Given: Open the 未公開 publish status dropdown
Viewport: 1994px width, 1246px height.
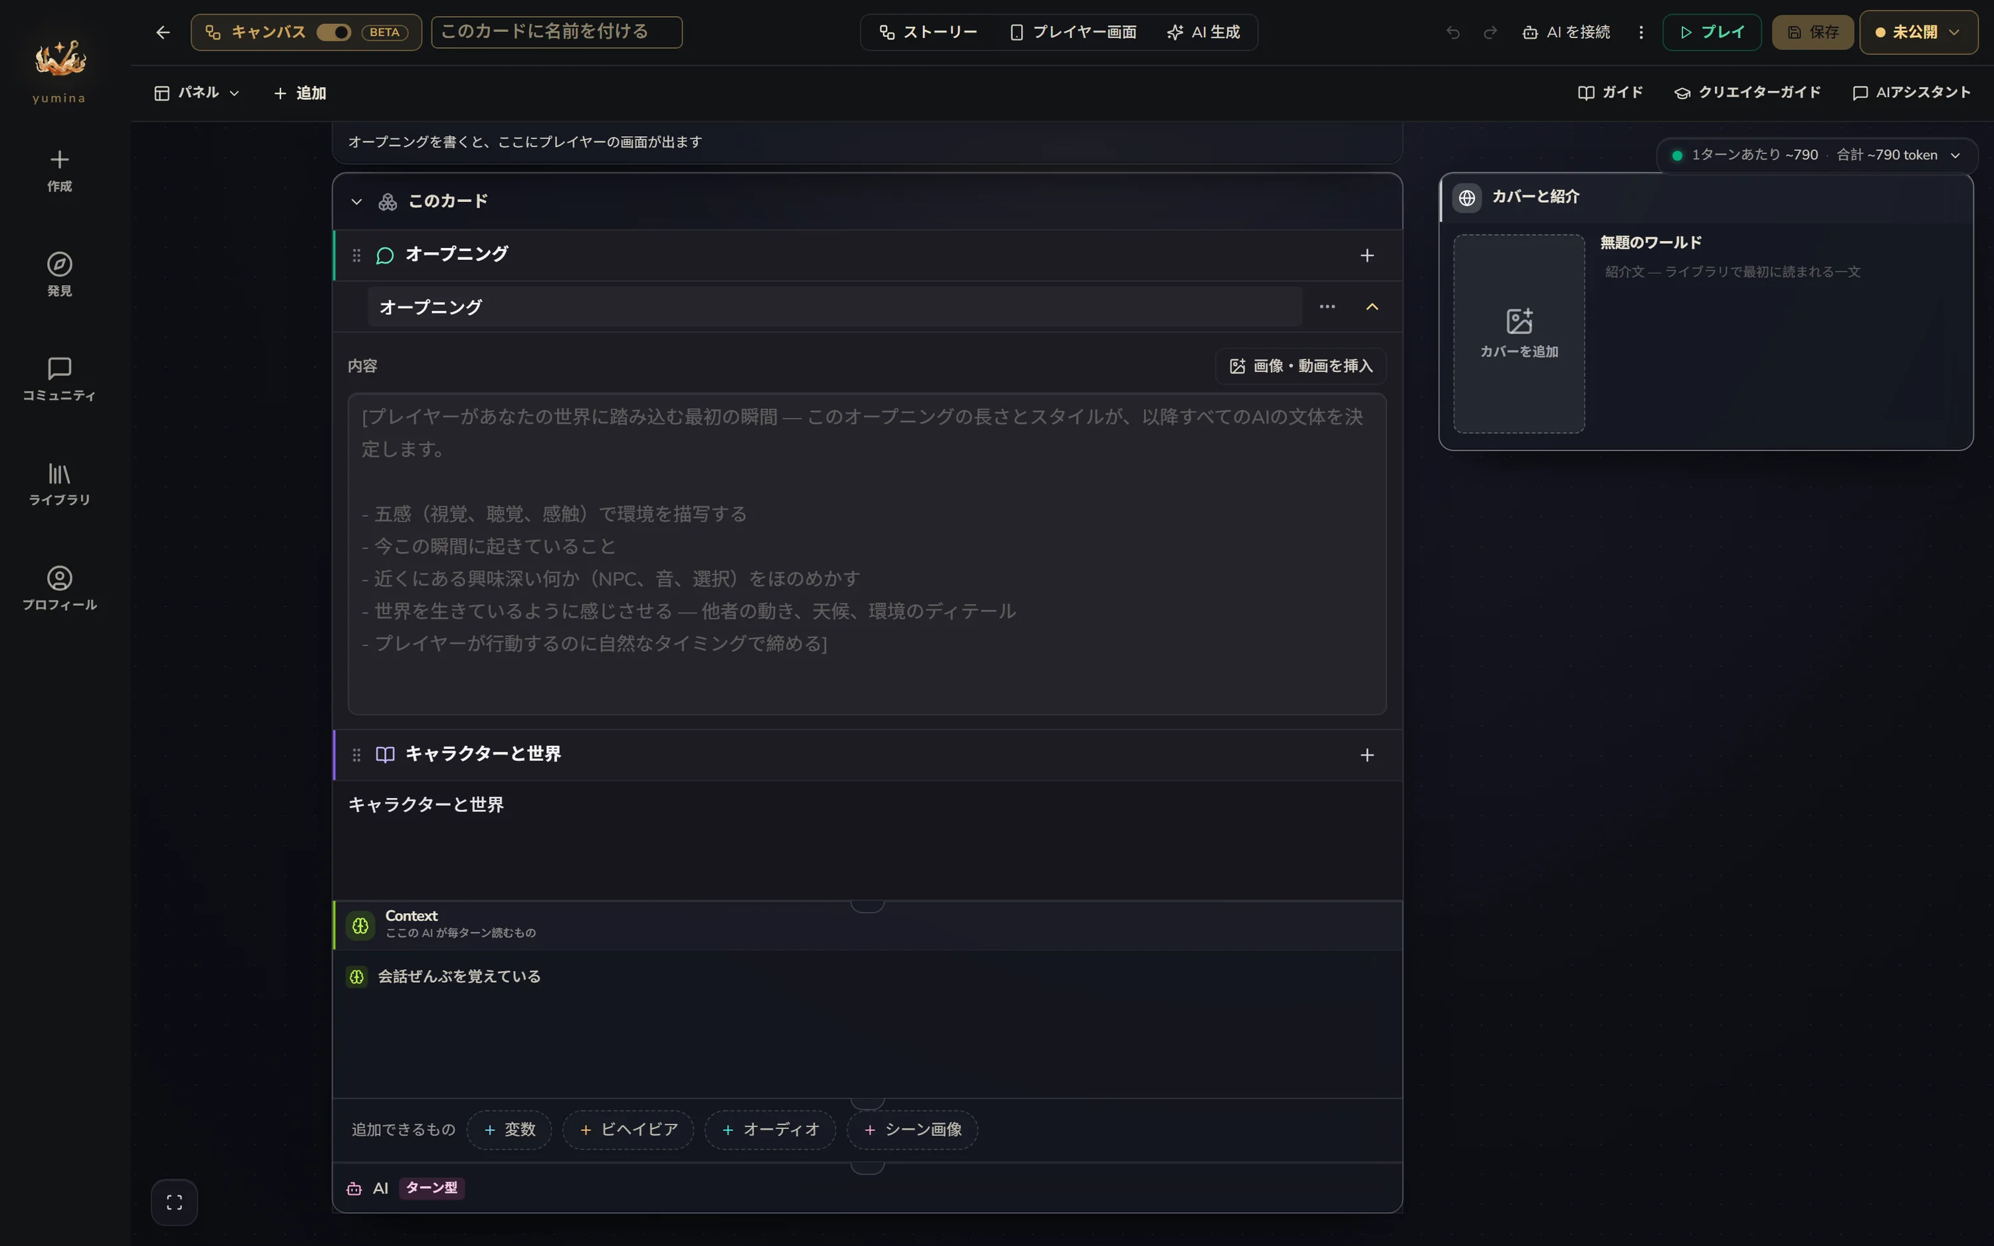Looking at the screenshot, I should [1918, 32].
